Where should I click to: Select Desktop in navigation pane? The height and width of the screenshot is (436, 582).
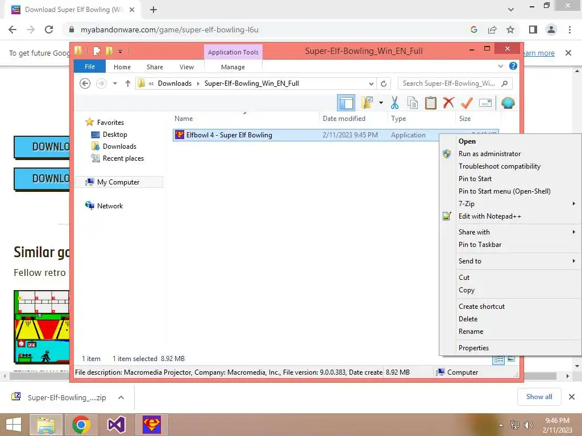(115, 134)
